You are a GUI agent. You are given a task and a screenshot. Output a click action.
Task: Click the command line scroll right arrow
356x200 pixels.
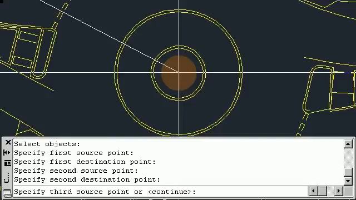(339, 191)
